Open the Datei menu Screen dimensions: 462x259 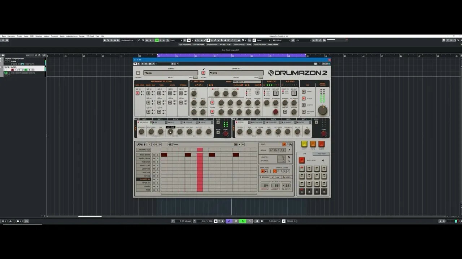[x=4, y=36]
